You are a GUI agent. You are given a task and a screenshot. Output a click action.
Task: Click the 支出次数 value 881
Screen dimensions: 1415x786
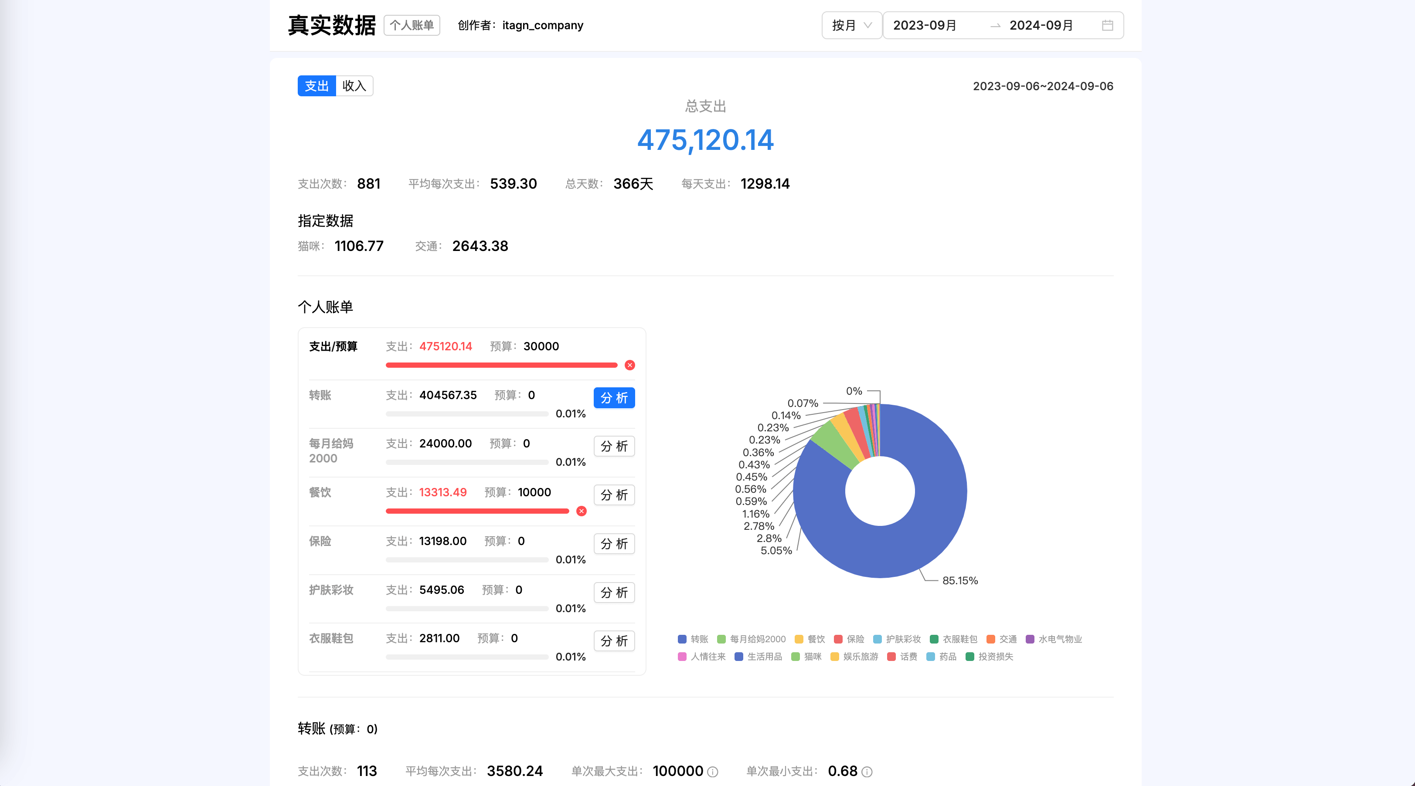(369, 184)
